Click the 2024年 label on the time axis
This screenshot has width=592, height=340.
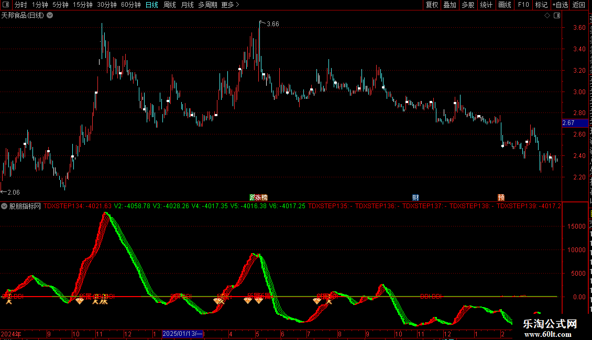[x=11, y=334]
